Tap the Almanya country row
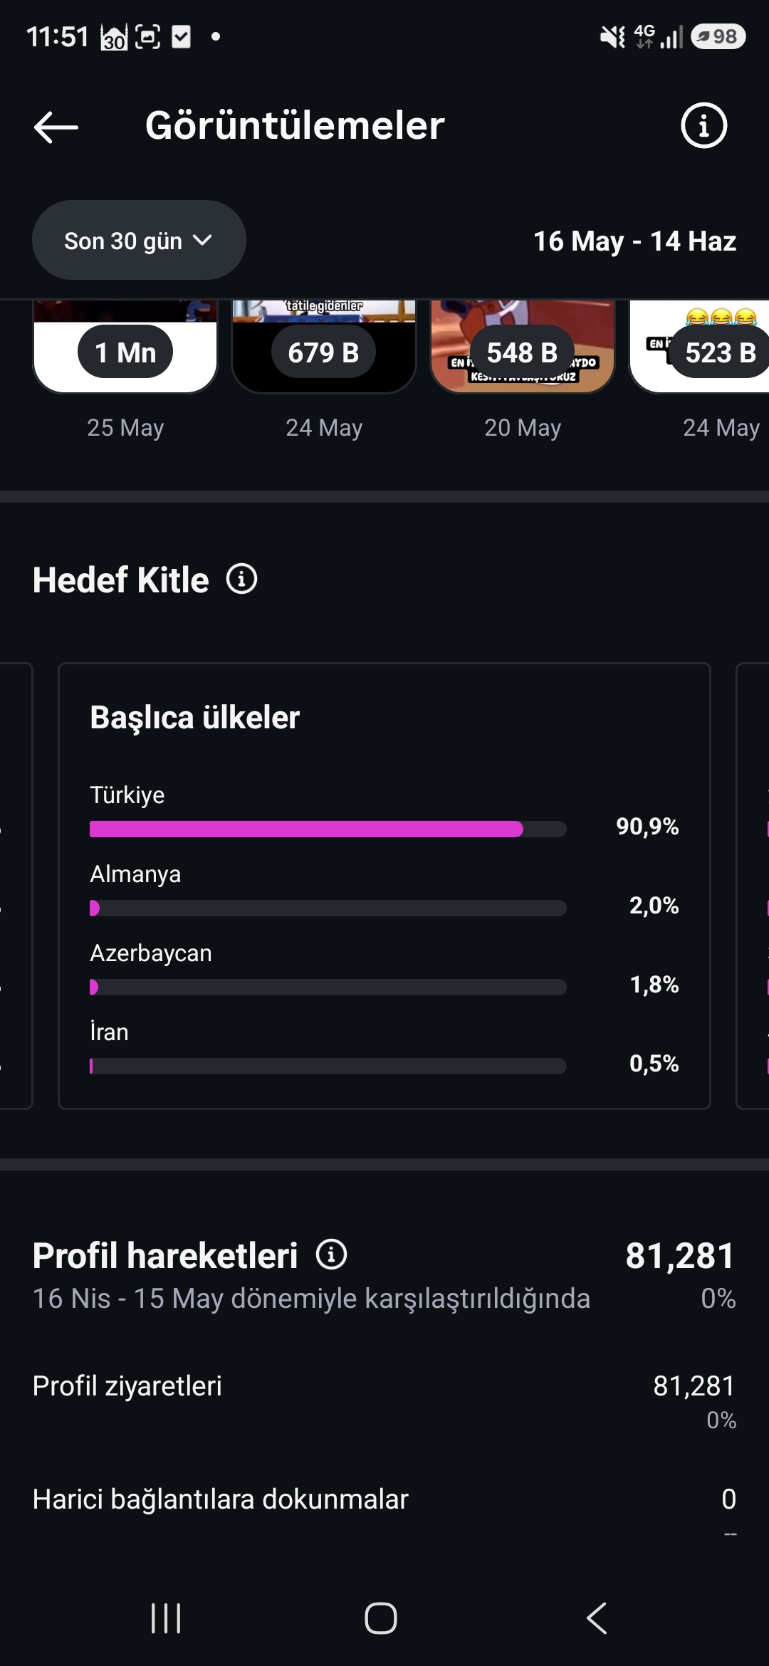This screenshot has height=1666, width=769. (x=384, y=891)
